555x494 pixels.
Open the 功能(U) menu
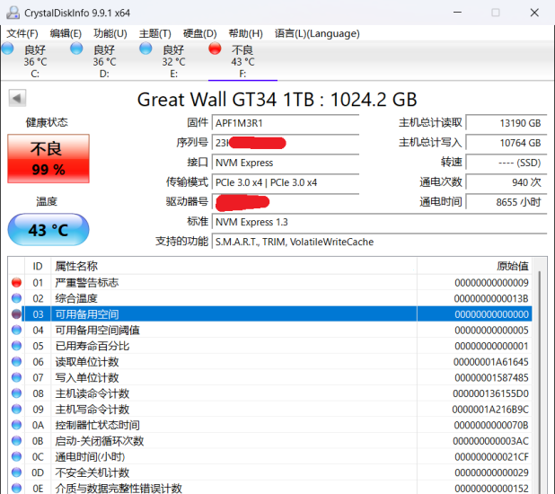click(110, 33)
